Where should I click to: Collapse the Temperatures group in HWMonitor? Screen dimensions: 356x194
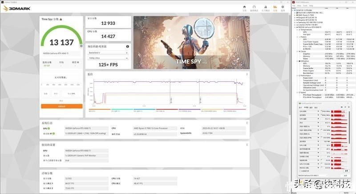(297, 30)
